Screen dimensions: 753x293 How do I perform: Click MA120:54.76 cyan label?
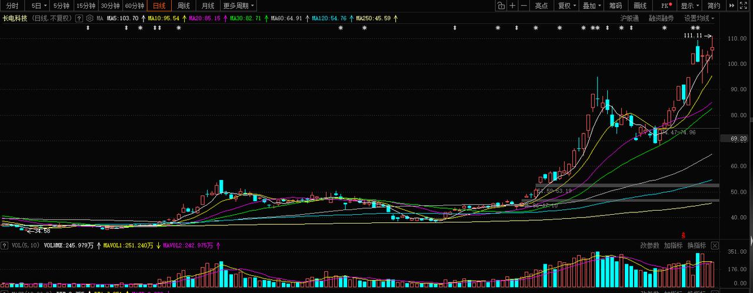coord(329,18)
